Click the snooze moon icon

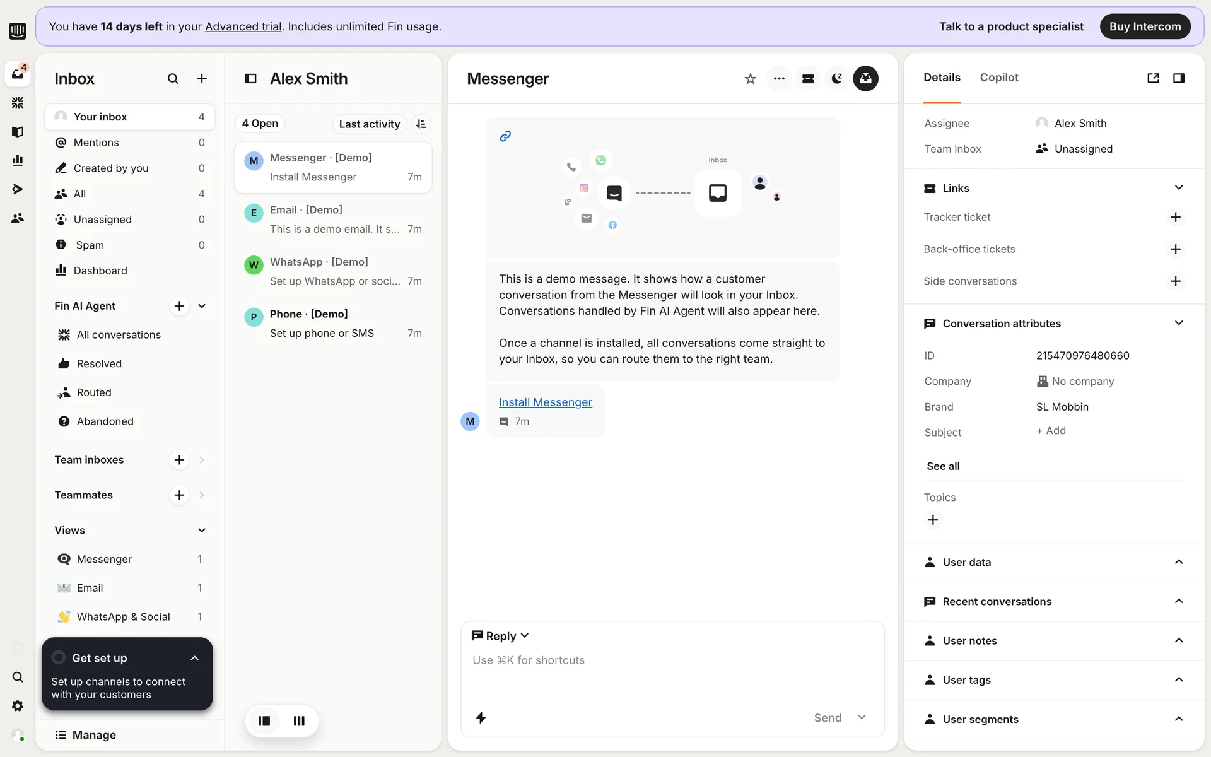coord(837,79)
